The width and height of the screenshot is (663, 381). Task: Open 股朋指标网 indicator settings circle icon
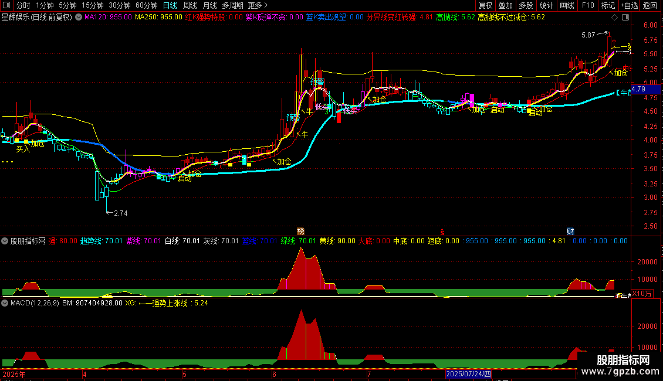(5, 241)
